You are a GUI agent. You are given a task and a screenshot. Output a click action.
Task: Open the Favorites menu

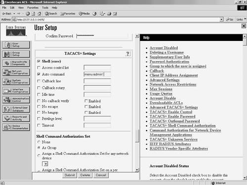coord(33,7)
